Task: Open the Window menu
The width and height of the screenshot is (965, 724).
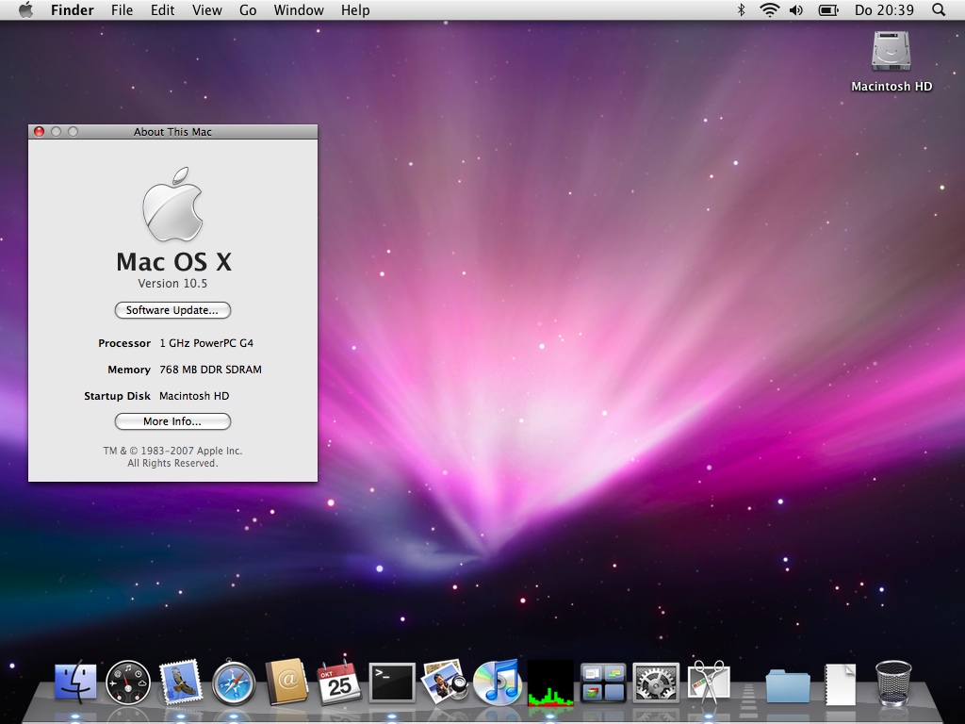Action: pyautogui.click(x=299, y=9)
